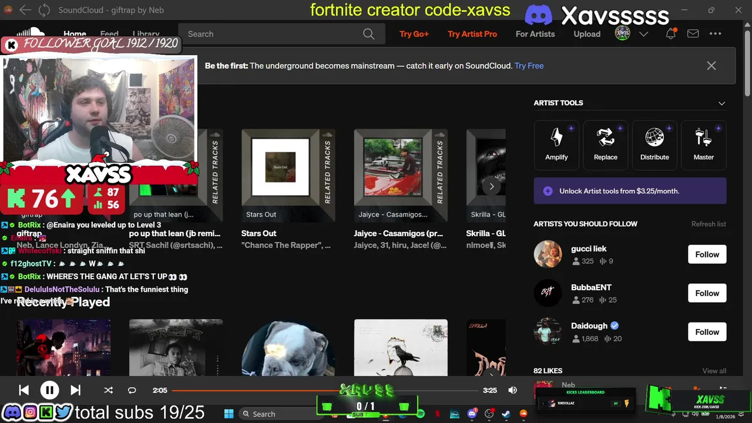Image resolution: width=752 pixels, height=423 pixels.
Task: Open the Try Go+ menu item
Action: (414, 34)
